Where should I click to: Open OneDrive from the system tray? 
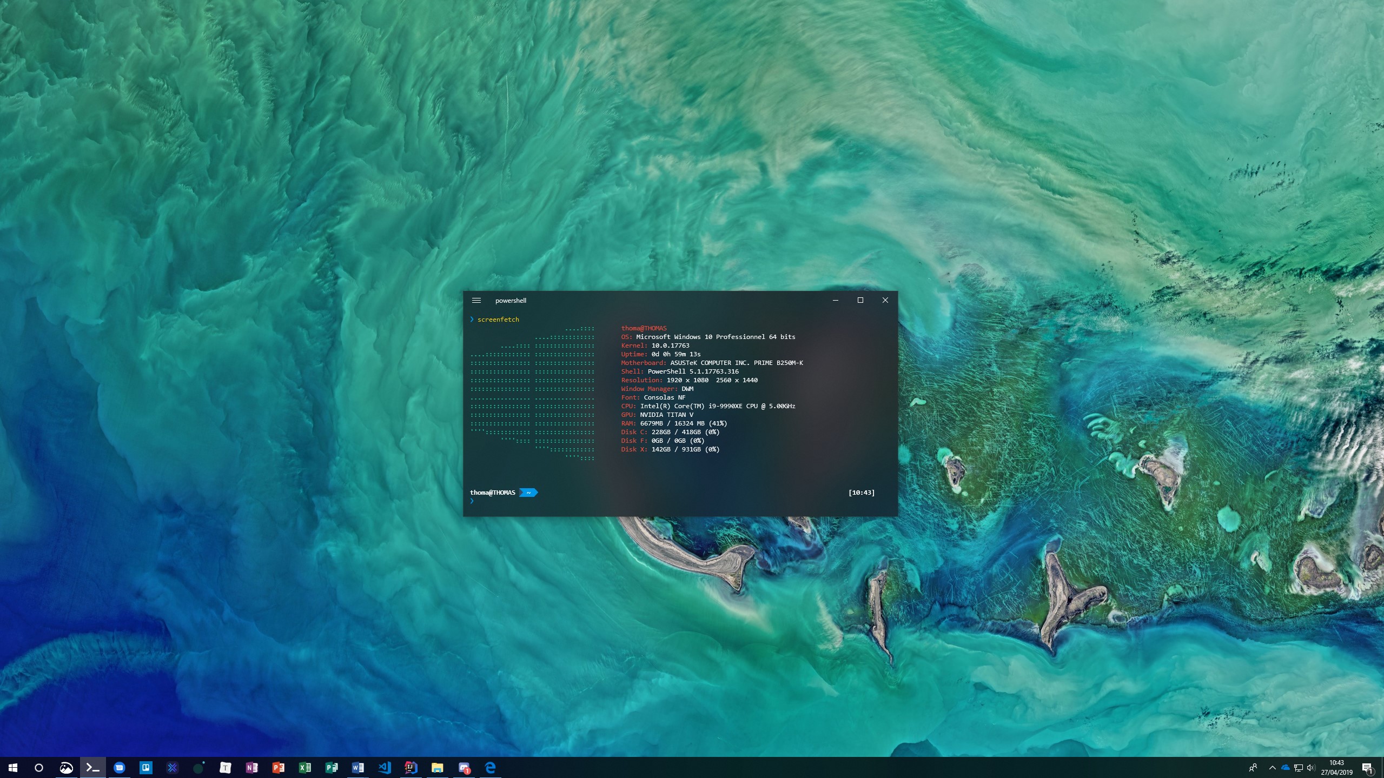(x=1286, y=767)
